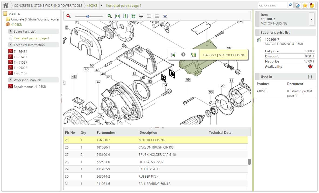
Task: Open the 4105KB breadcrumb dropdown arrow
Action: point(101,5)
